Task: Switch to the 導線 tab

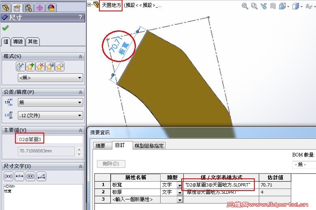Action: click(x=18, y=42)
